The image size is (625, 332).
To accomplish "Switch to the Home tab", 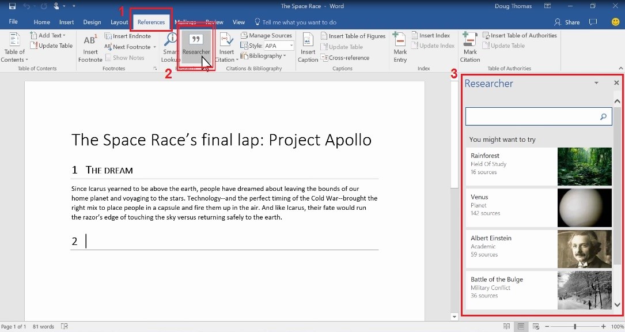I will 42,22.
